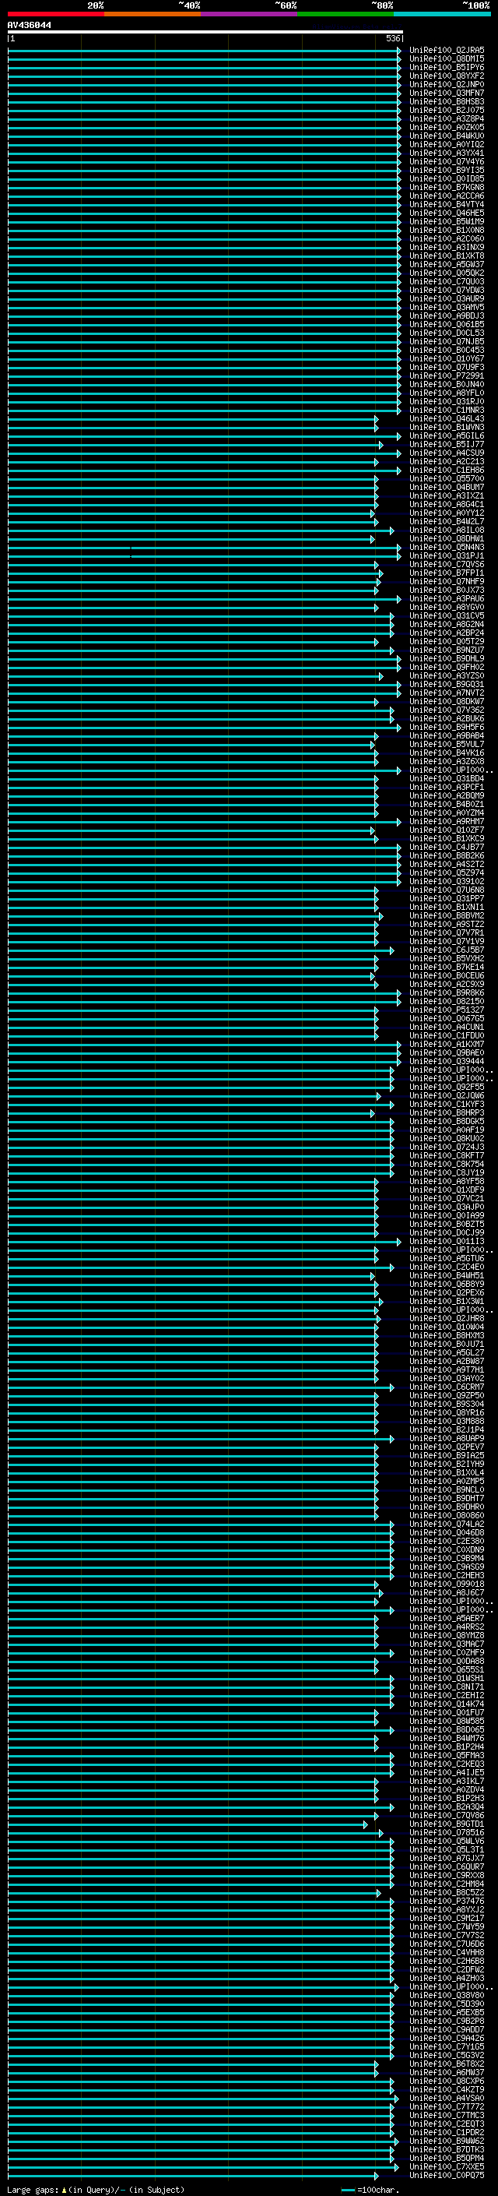Select label UniRef100_Q39444
The width and height of the screenshot is (498, 2196).
point(447,1061)
